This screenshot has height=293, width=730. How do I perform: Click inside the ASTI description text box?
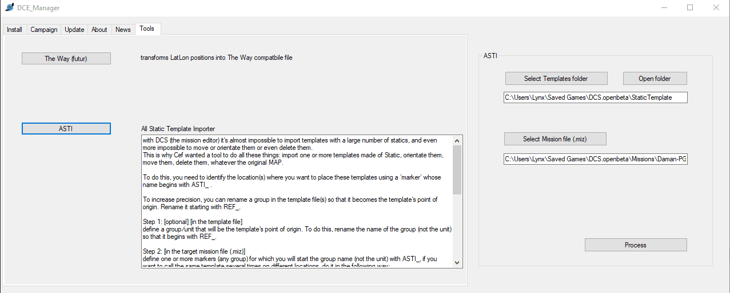(297, 201)
